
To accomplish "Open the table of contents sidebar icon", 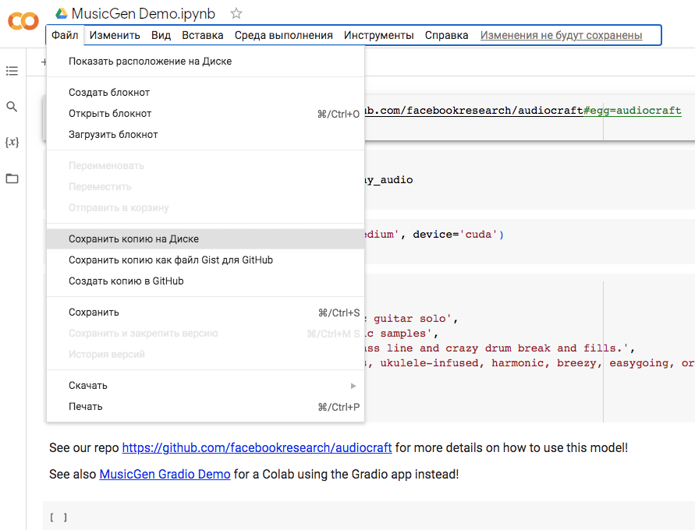I will pyautogui.click(x=12, y=71).
